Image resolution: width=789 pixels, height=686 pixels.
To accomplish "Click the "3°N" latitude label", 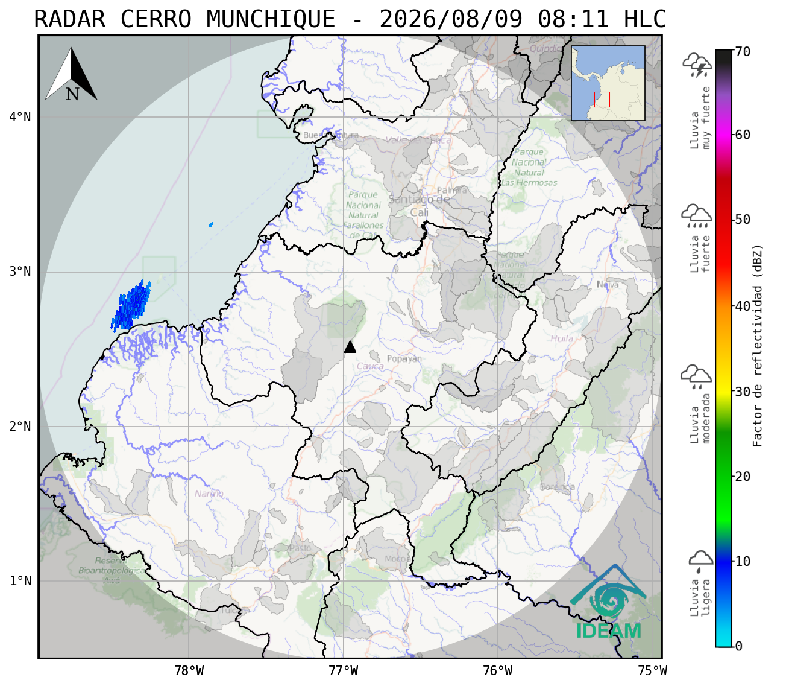I will (x=20, y=272).
